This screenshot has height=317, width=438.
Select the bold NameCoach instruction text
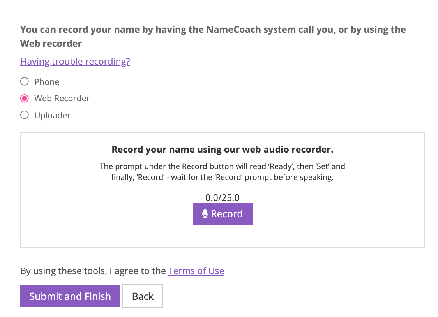[x=213, y=36]
